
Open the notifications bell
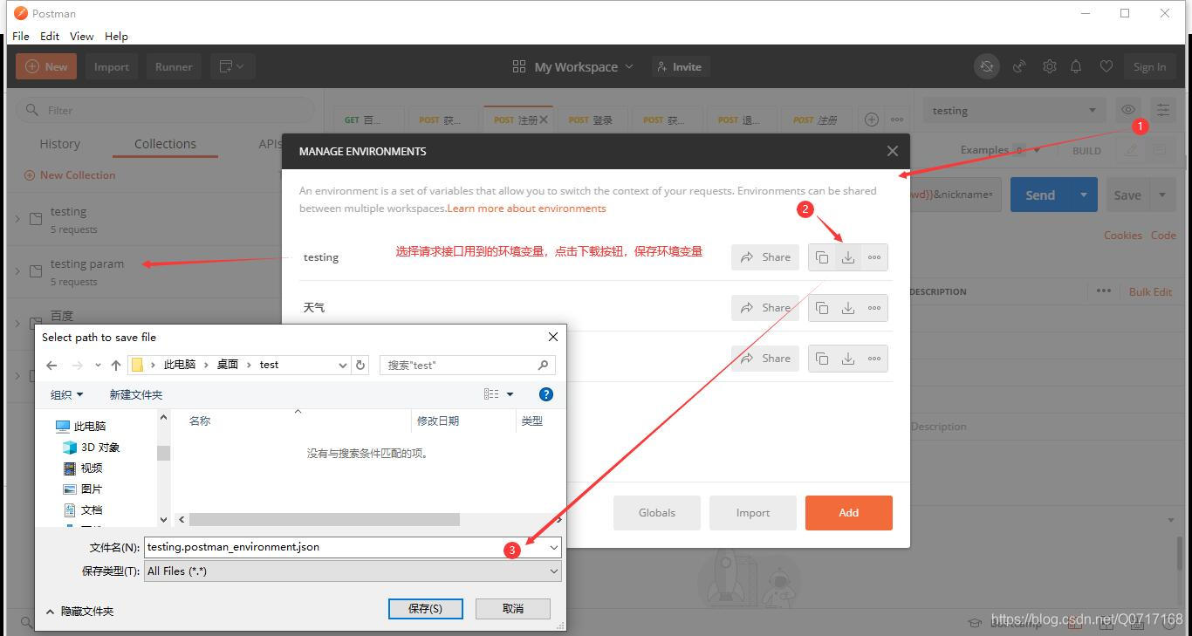tap(1076, 66)
